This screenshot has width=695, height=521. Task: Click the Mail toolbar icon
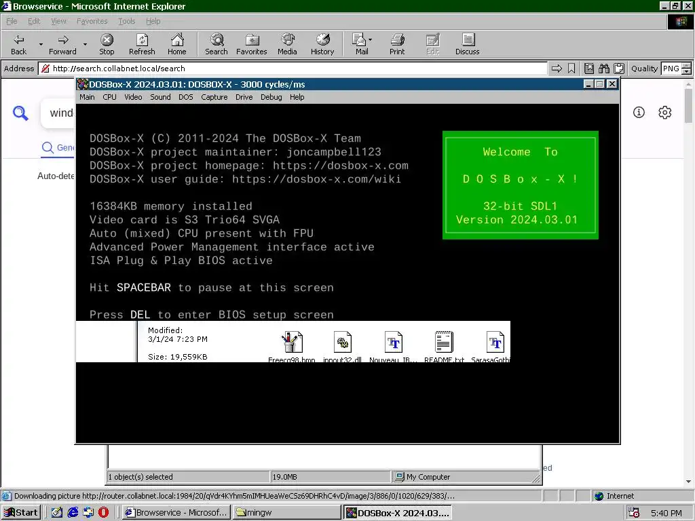(x=360, y=44)
